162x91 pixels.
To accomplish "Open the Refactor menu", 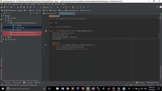I will pos(33,4).
